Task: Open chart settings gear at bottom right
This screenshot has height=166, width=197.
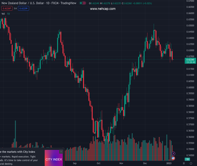Action: (191, 164)
